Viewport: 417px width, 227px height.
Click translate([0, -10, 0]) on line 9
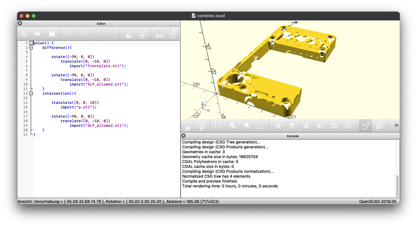point(85,80)
